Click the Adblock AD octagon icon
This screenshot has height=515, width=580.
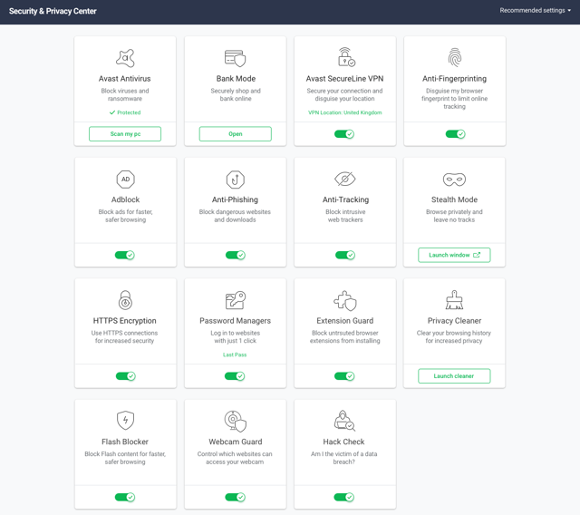pyautogui.click(x=126, y=179)
